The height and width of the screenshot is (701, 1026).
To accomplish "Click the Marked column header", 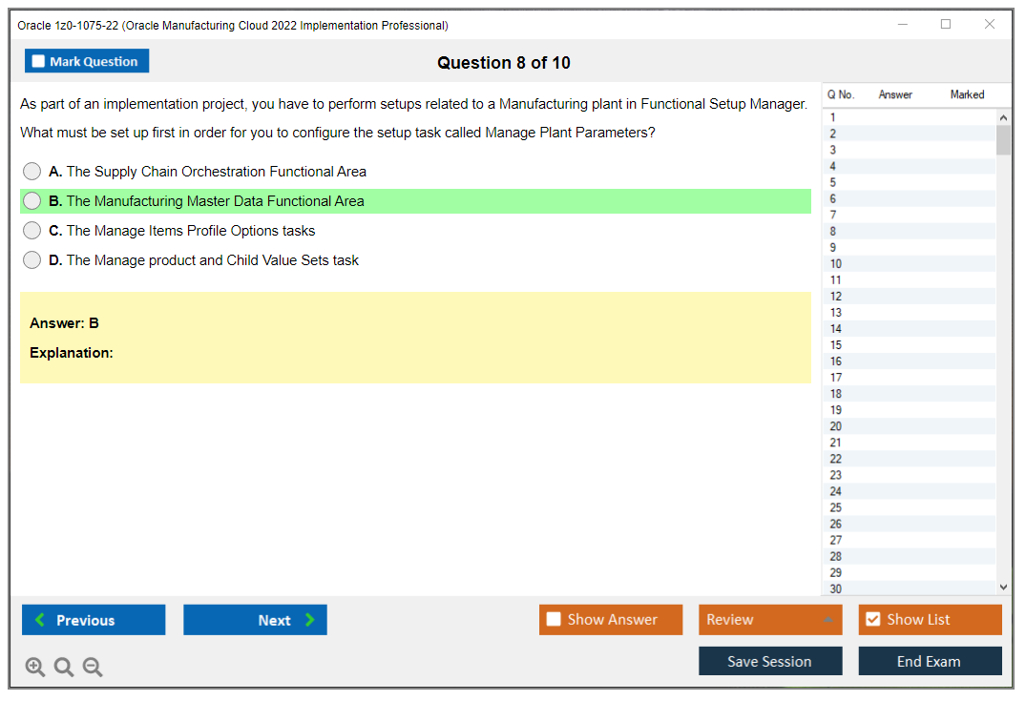I will pyautogui.click(x=967, y=94).
